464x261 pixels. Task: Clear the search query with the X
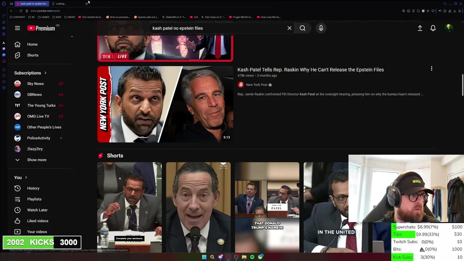tap(289, 28)
